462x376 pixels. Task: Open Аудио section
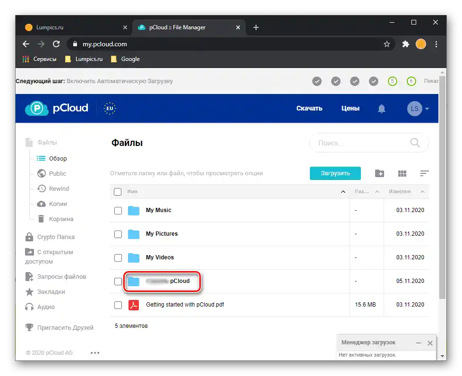pos(40,307)
